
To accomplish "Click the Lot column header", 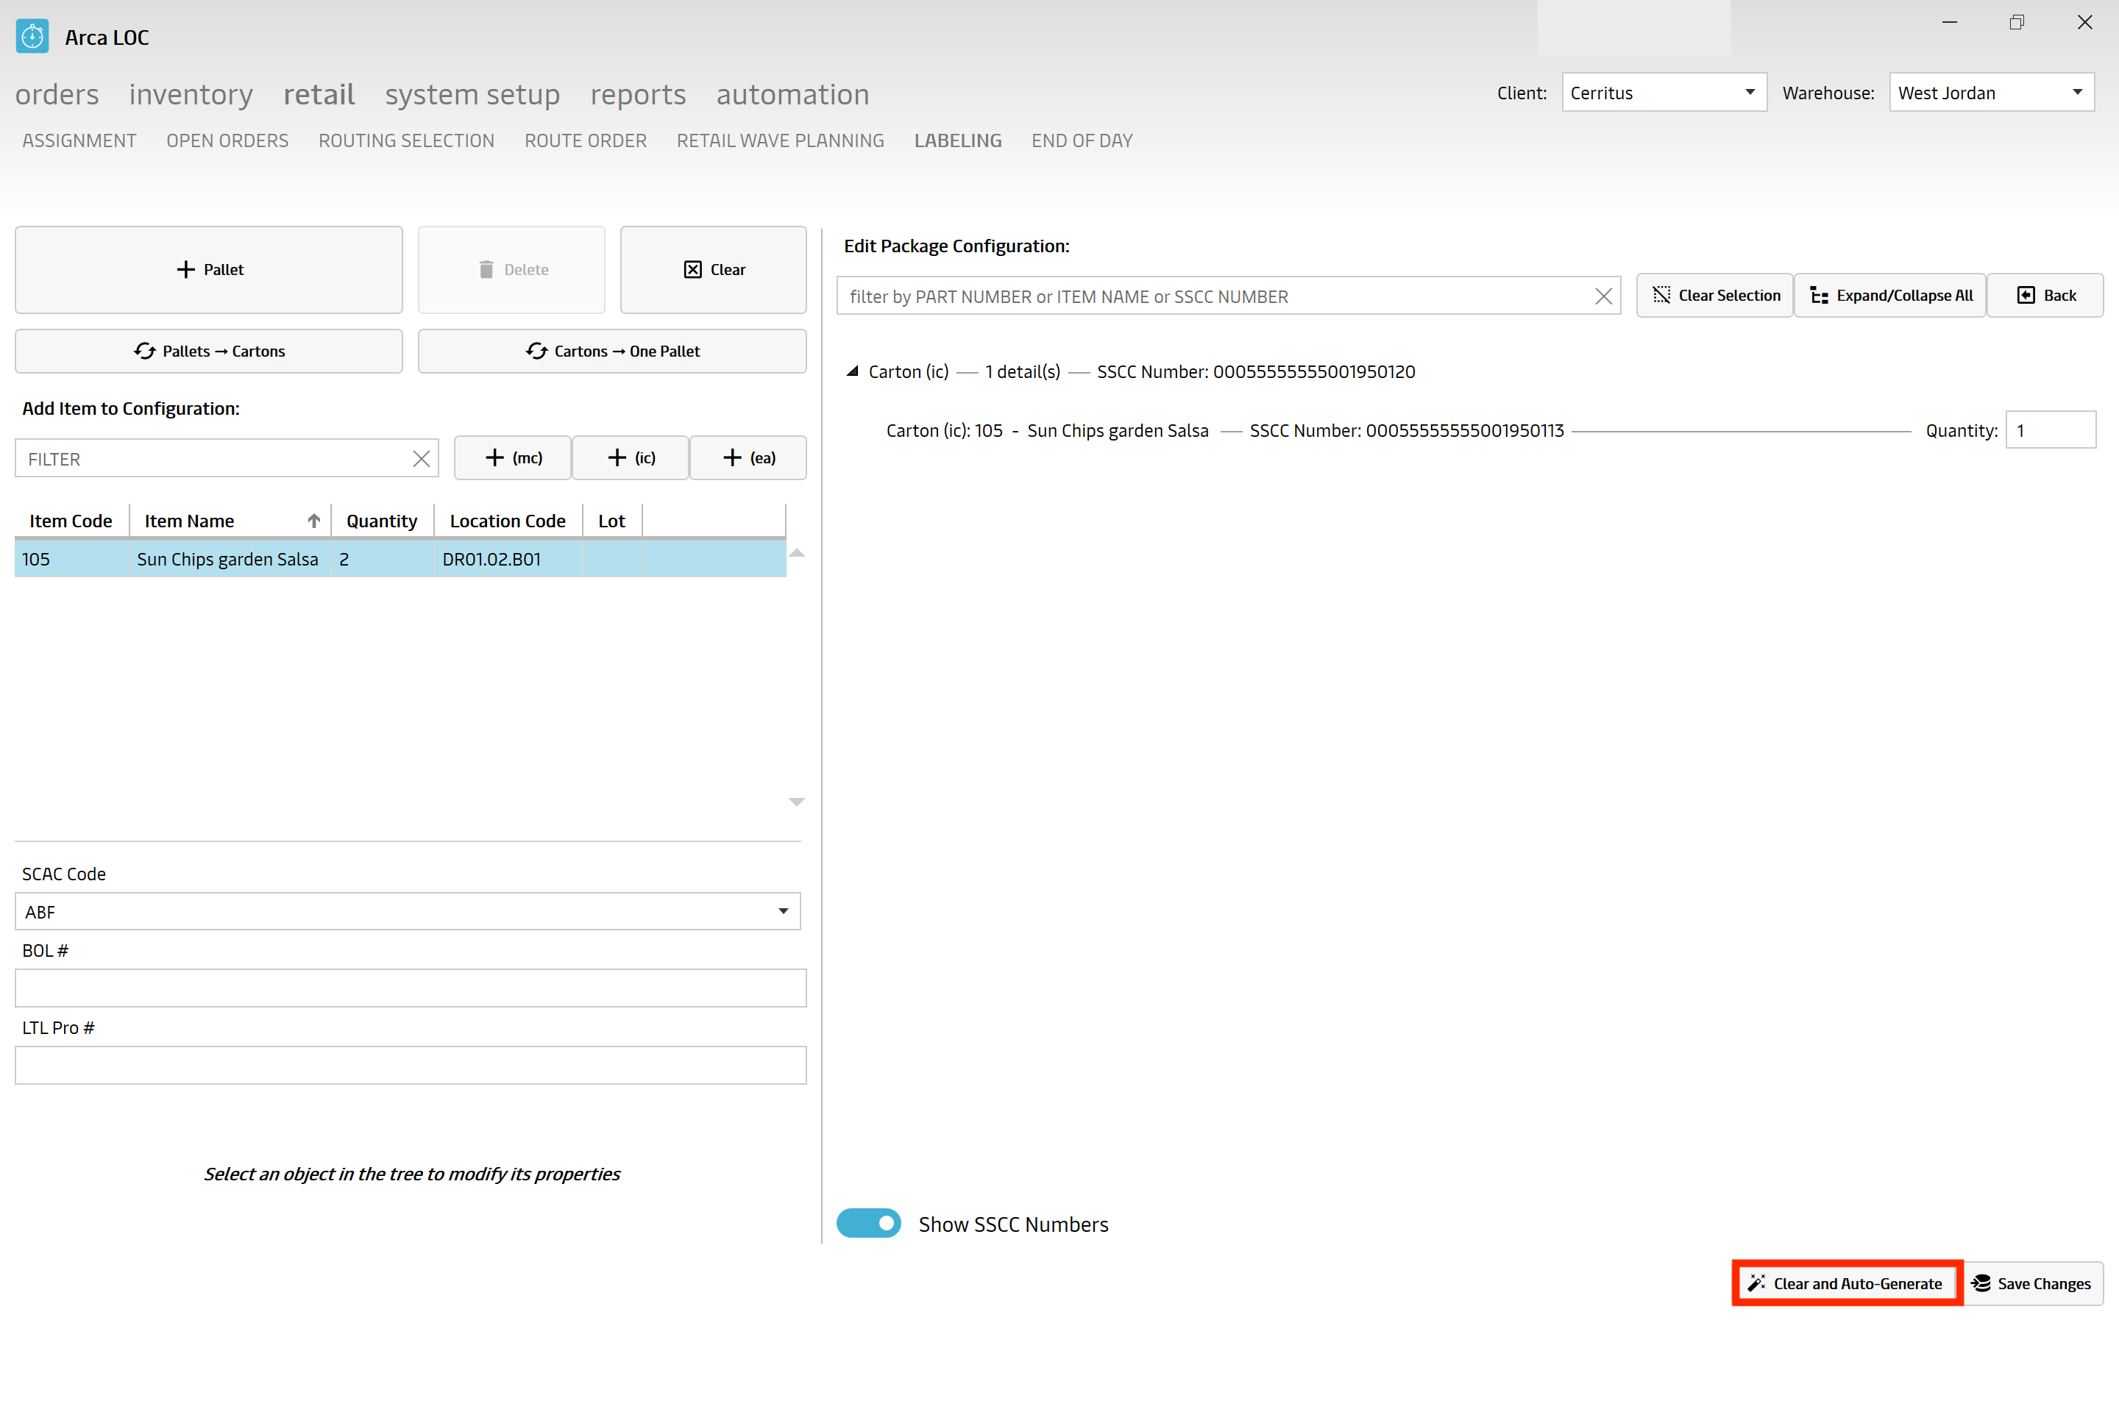I will (x=611, y=521).
